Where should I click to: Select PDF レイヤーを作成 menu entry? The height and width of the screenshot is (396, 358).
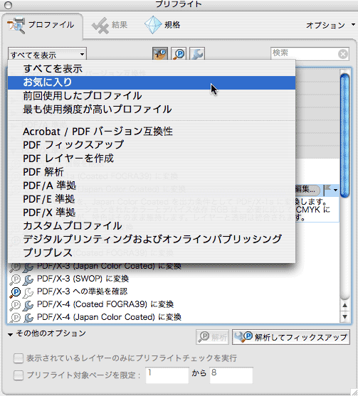pos(152,159)
